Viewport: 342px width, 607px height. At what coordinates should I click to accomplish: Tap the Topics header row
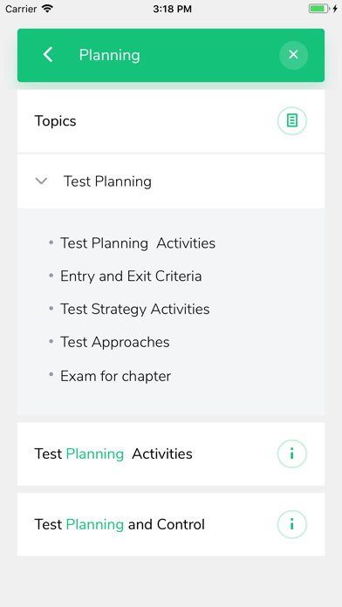tap(171, 121)
